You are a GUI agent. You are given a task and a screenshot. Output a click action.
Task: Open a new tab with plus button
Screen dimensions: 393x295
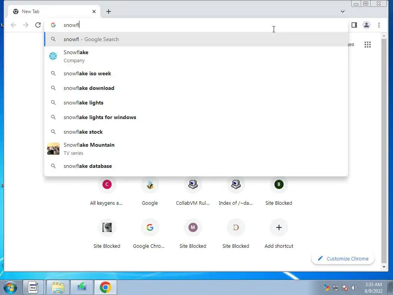[109, 12]
